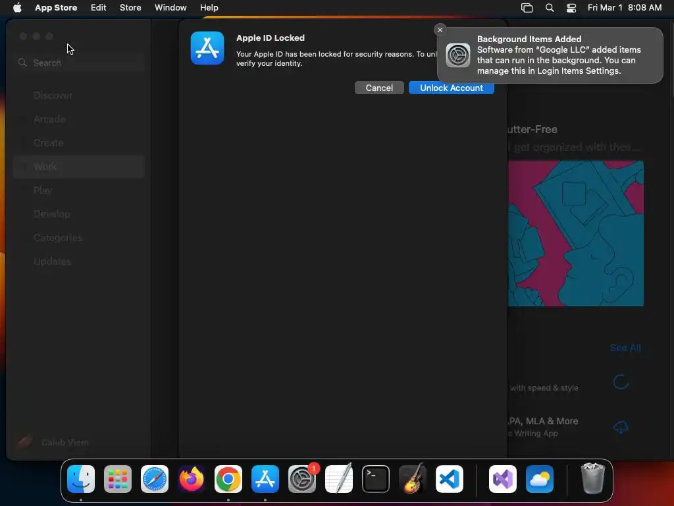Launch Visual Studio Code from the Dock
Image resolution: width=674 pixels, height=506 pixels.
tap(450, 479)
